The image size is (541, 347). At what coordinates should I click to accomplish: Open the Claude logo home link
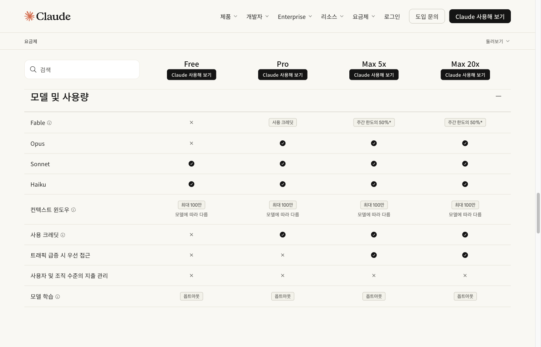tap(48, 16)
